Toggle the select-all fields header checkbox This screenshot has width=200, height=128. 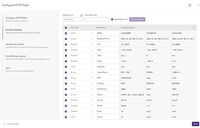point(66,28)
